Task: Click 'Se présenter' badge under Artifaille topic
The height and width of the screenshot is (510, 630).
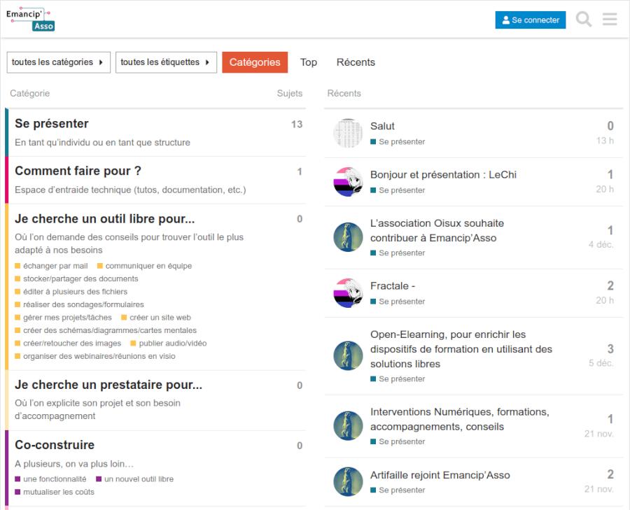Action: 398,490
